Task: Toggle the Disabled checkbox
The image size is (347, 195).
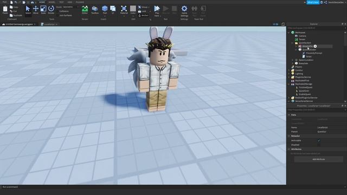Action: pos(319,145)
